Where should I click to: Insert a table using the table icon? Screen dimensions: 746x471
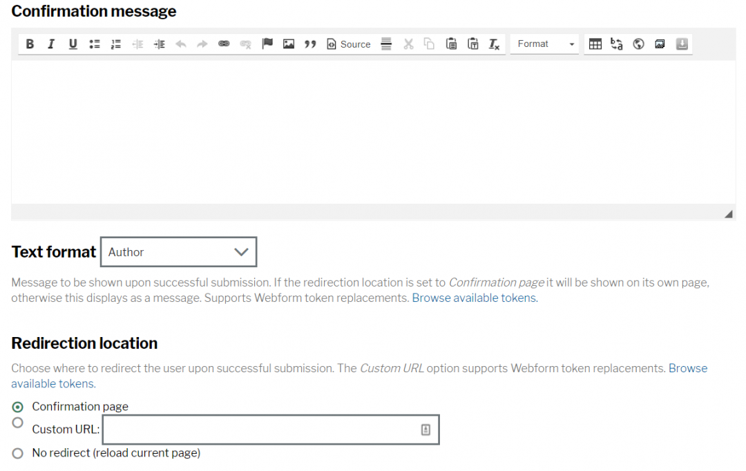[595, 44]
